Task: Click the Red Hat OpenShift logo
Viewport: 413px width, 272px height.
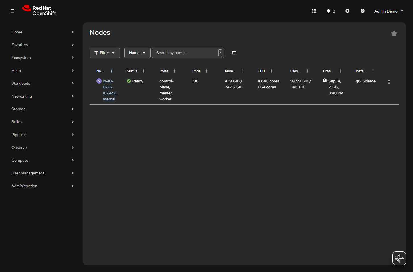Action: point(39,11)
